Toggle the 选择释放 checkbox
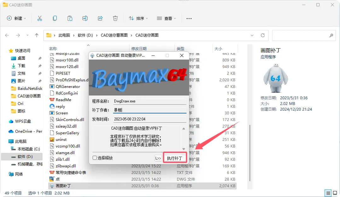 pyautogui.click(x=95, y=158)
